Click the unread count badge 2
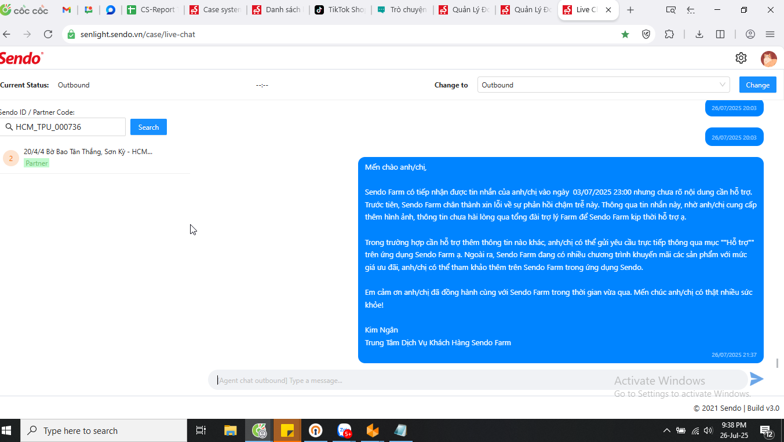The height and width of the screenshot is (442, 784). coord(11,158)
